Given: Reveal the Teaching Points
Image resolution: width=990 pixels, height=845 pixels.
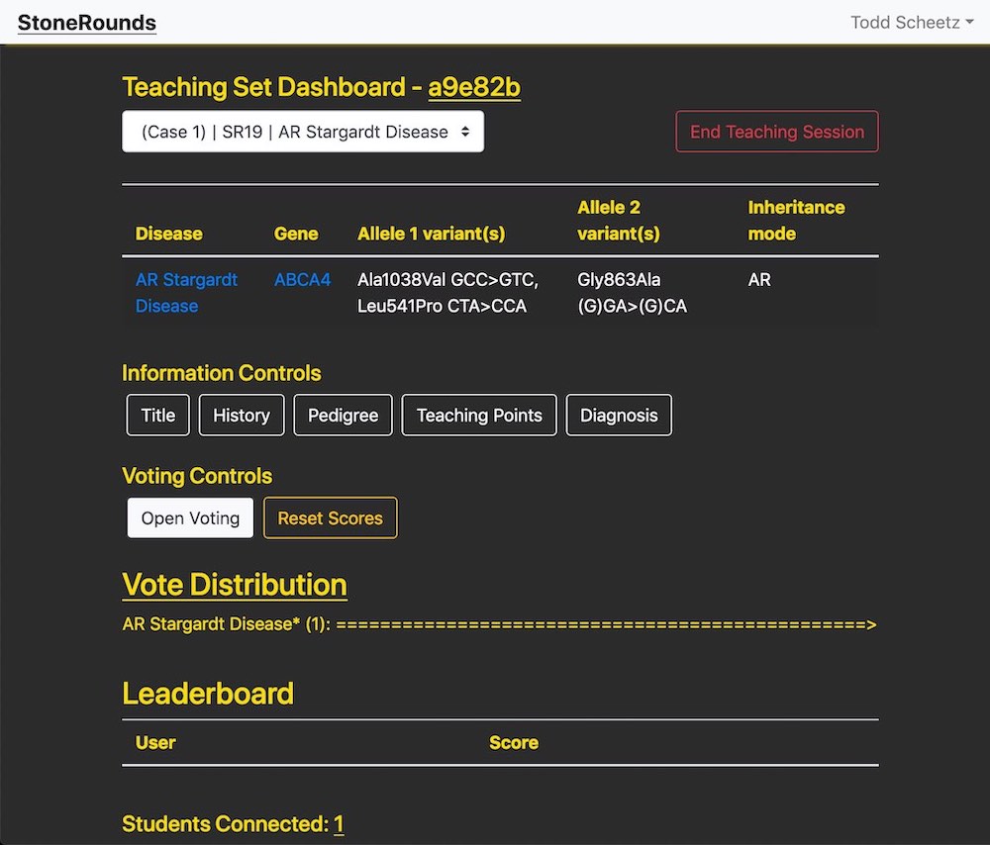Looking at the screenshot, I should pos(479,416).
